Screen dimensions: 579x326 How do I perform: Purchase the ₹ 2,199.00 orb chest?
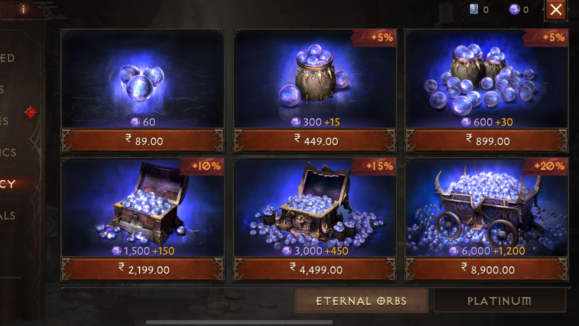(x=143, y=269)
